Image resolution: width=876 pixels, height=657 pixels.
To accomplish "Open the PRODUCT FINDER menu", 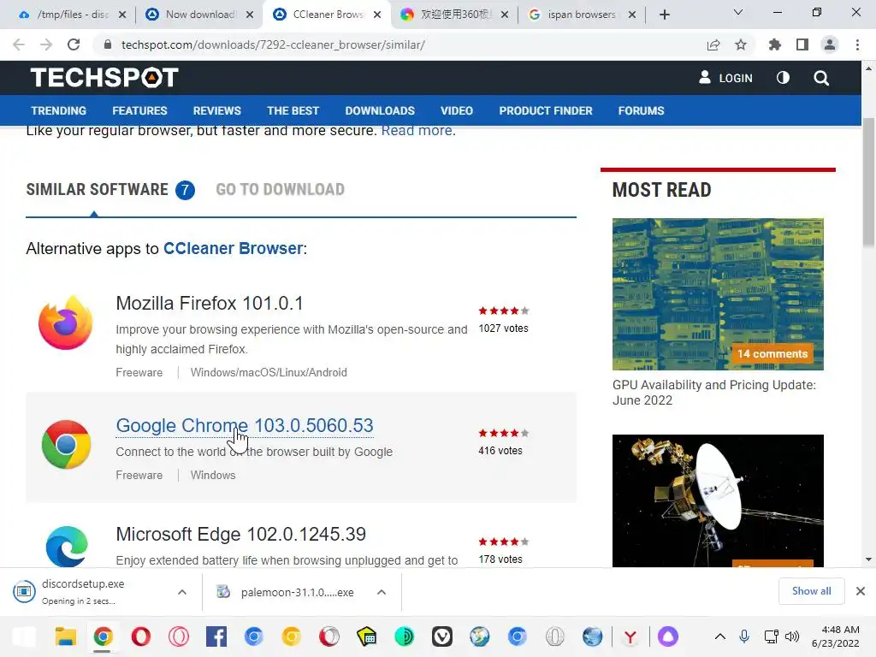I will (546, 110).
